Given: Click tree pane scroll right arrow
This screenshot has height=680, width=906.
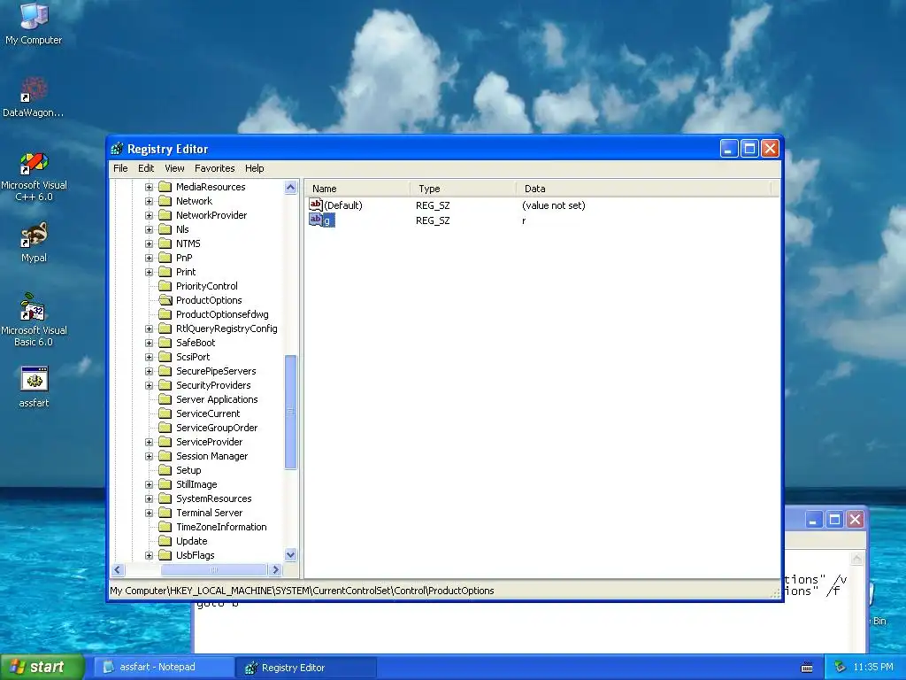Looking at the screenshot, I should click(276, 569).
